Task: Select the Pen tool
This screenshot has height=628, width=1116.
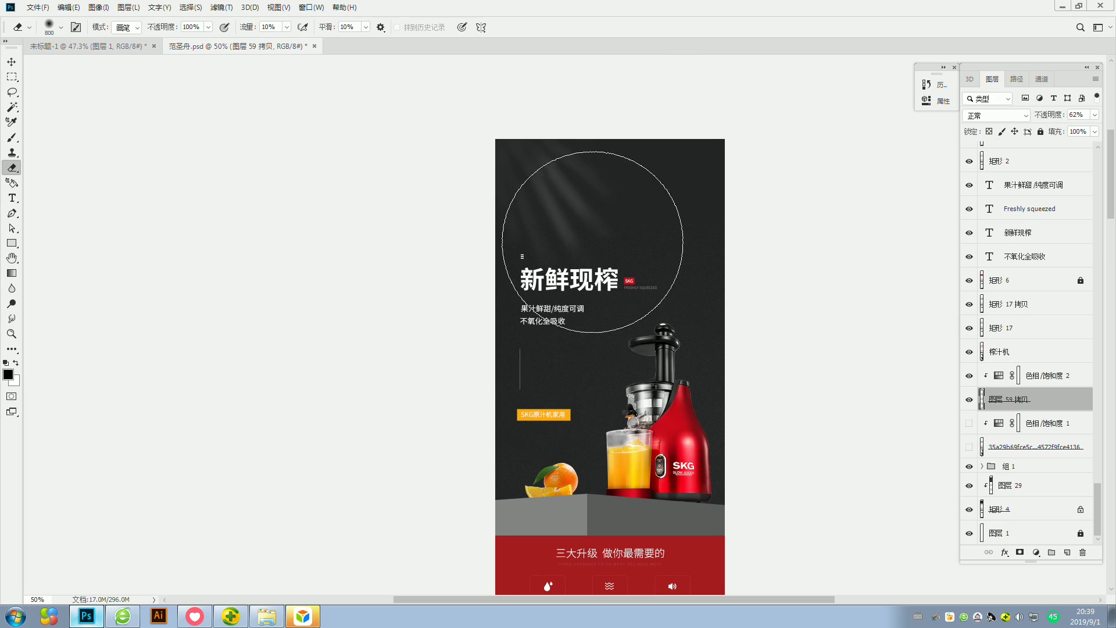Action: tap(12, 213)
